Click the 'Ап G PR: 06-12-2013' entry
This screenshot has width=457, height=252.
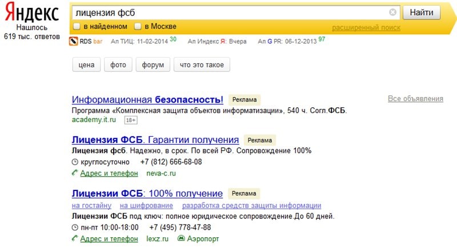coord(287,41)
